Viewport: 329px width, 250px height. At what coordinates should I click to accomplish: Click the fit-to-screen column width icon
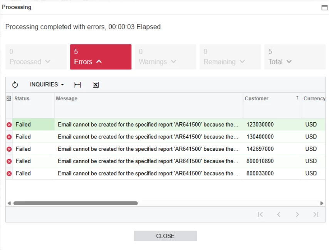click(77, 84)
